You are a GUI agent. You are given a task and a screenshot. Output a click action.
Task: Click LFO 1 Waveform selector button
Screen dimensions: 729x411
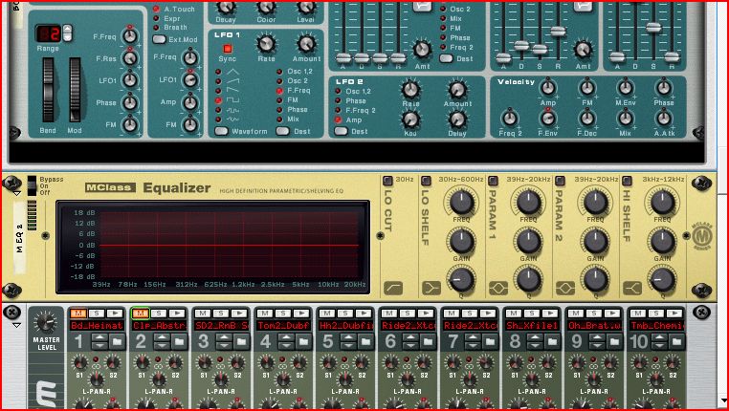tap(221, 131)
